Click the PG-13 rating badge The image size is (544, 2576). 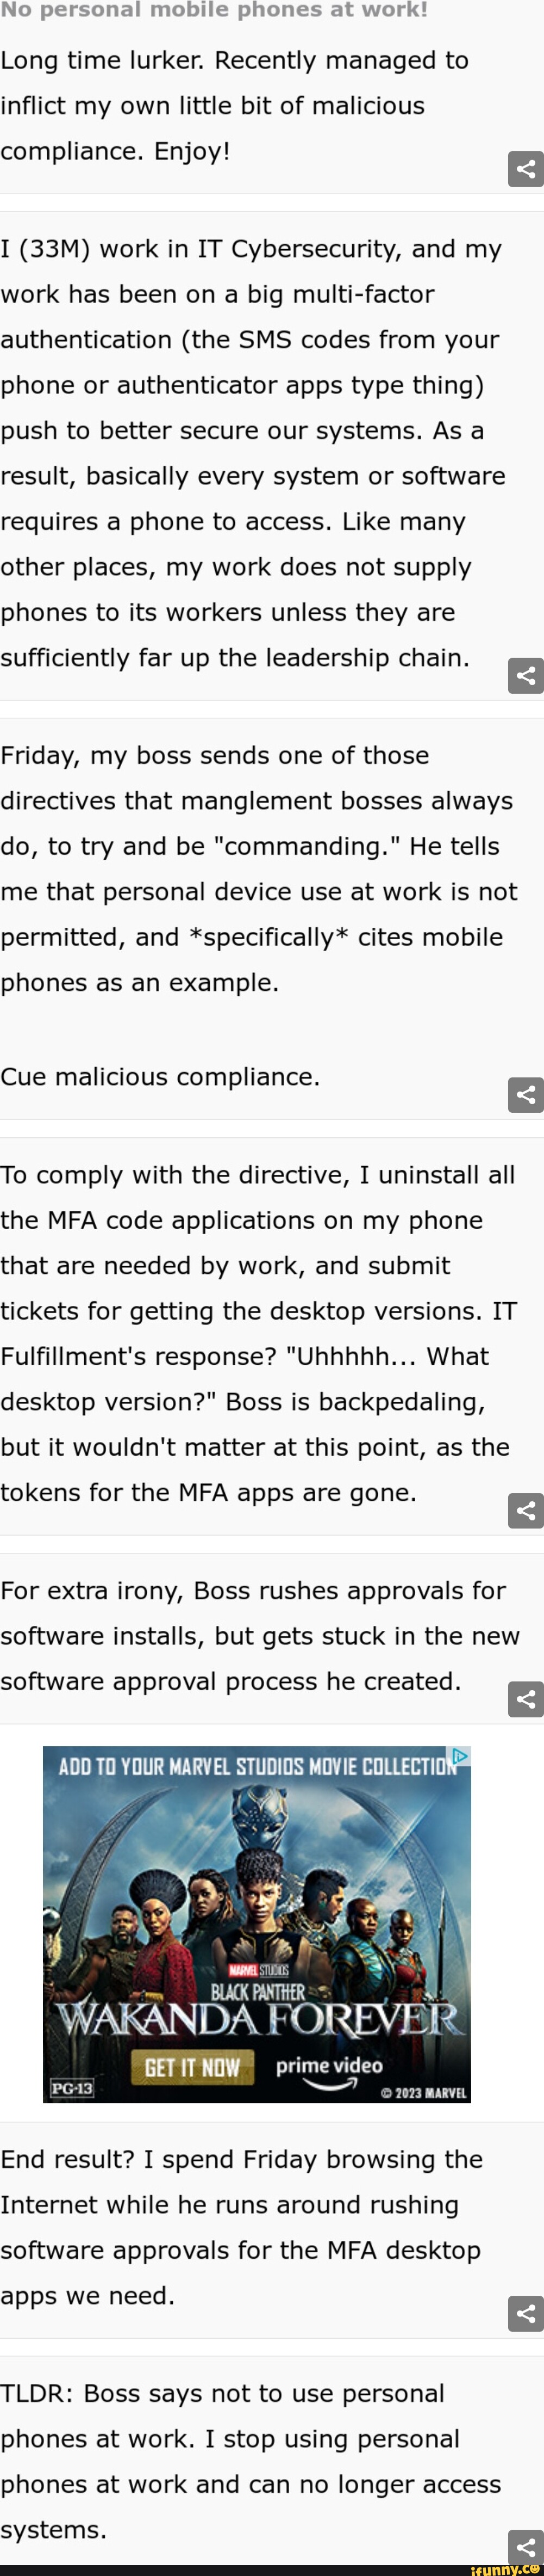point(72,2088)
